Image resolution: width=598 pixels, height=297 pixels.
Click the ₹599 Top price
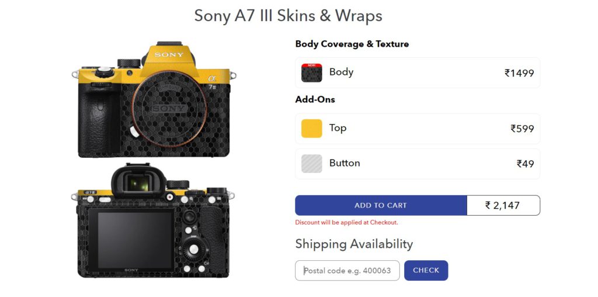[x=522, y=129]
